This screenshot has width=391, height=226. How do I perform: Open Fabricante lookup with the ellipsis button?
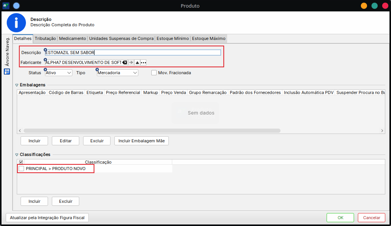click(x=143, y=62)
